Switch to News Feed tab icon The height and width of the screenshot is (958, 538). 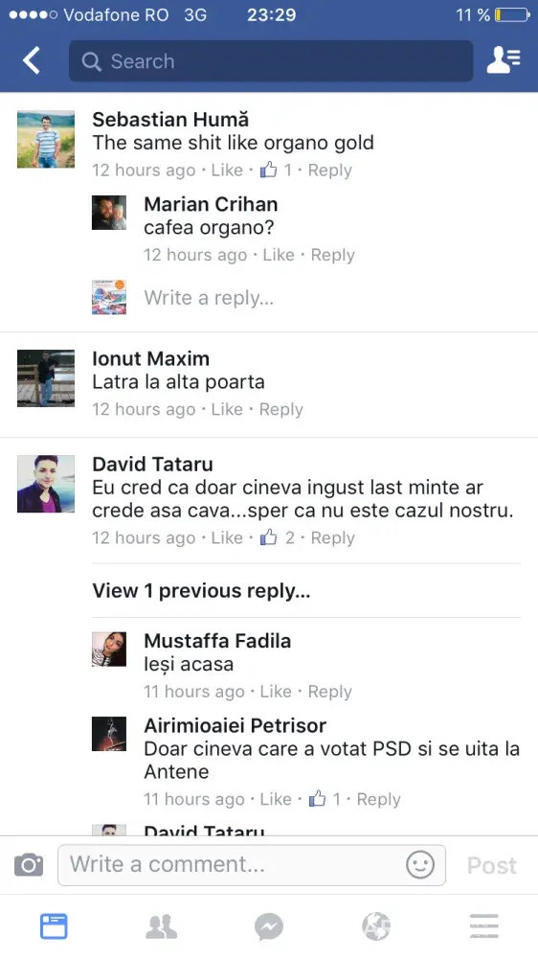click(x=54, y=926)
